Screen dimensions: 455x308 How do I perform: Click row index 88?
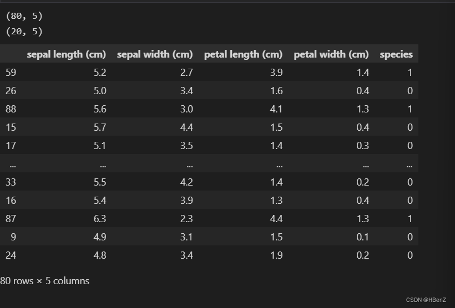point(11,109)
